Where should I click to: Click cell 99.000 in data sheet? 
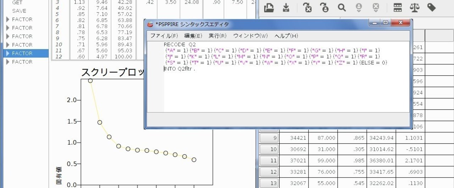tap(323, 161)
